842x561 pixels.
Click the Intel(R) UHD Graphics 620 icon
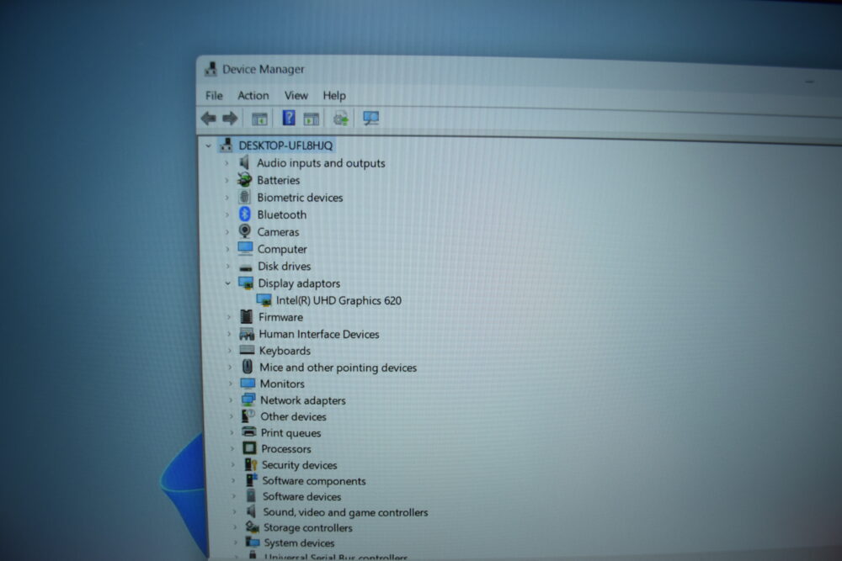point(264,300)
